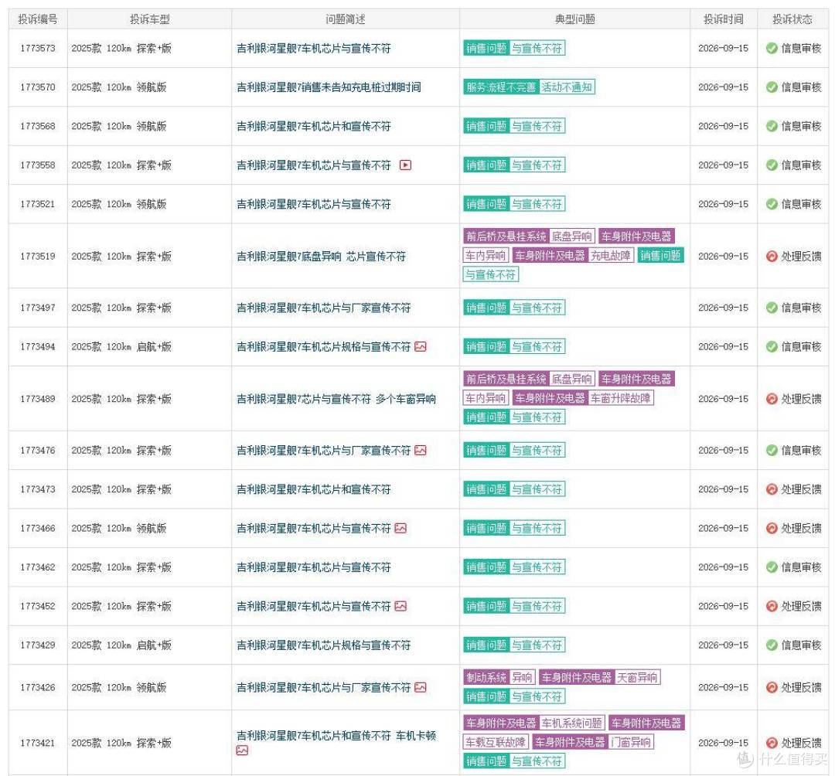Click model cell 2025款 120km 领航版 in row 1773521

(119, 204)
